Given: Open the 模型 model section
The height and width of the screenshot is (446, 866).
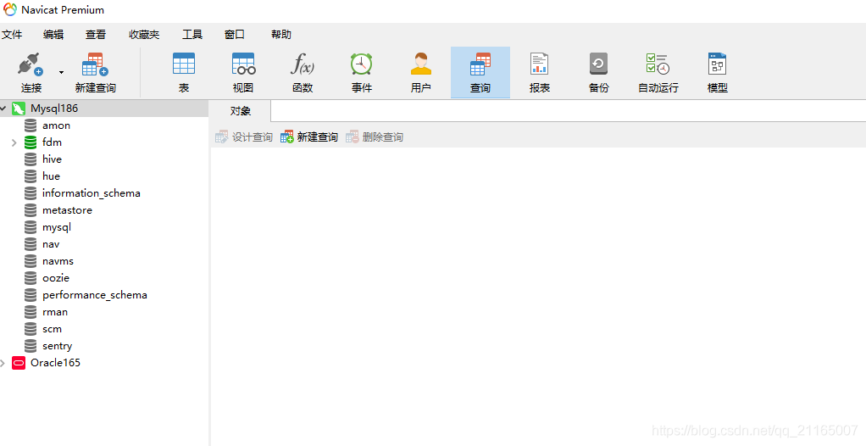Looking at the screenshot, I should coord(718,72).
